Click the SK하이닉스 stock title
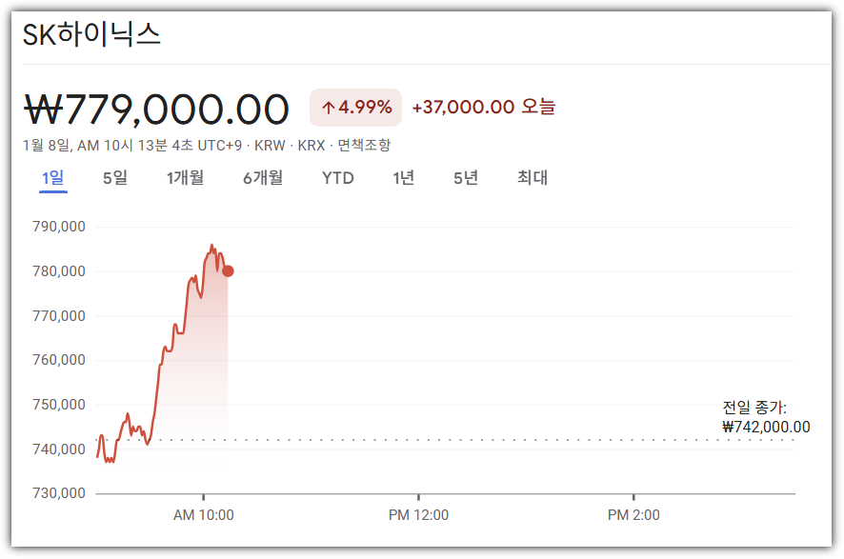 (x=91, y=31)
